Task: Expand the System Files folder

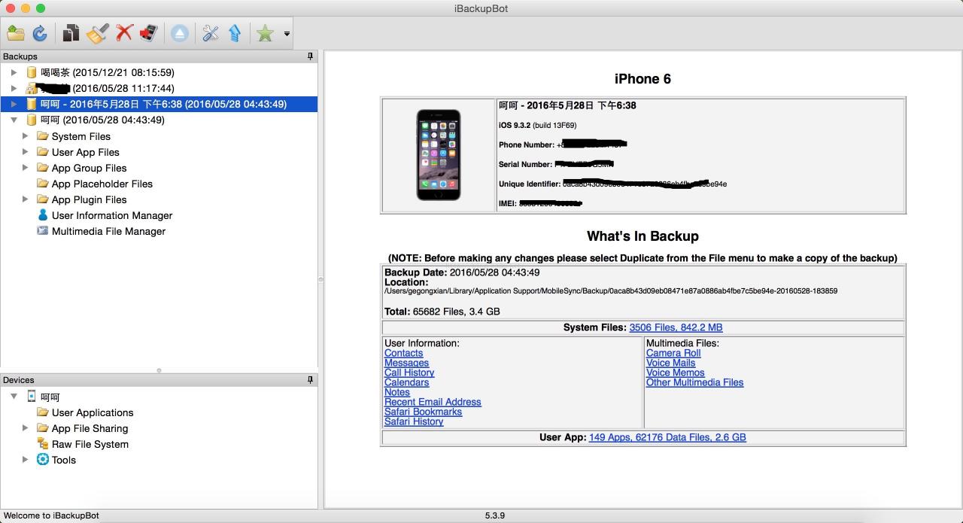Action: pos(25,136)
